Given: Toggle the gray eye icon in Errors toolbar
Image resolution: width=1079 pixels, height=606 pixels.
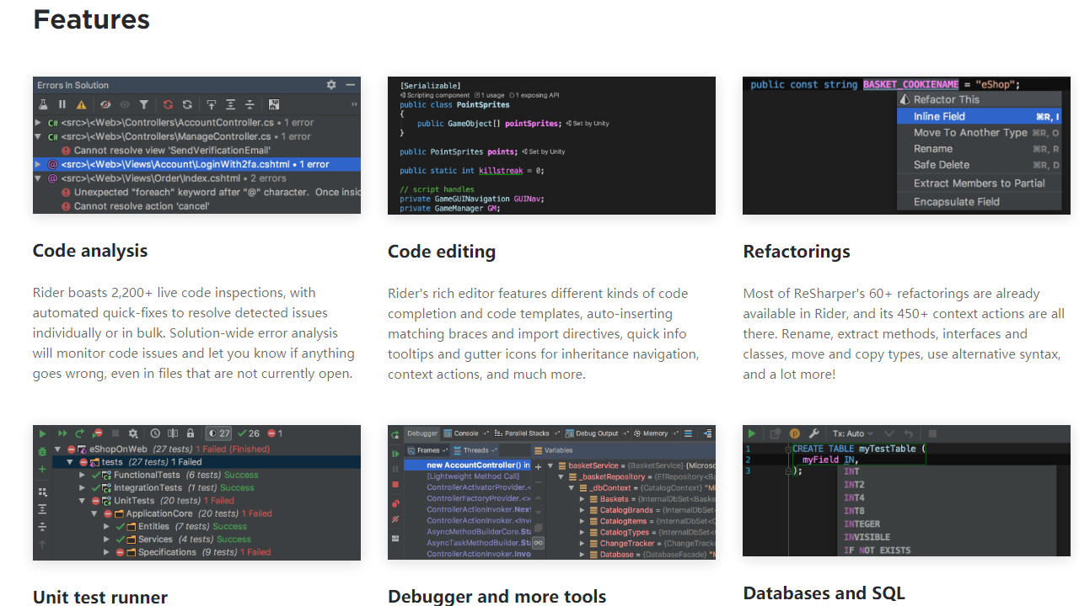Looking at the screenshot, I should pos(125,104).
